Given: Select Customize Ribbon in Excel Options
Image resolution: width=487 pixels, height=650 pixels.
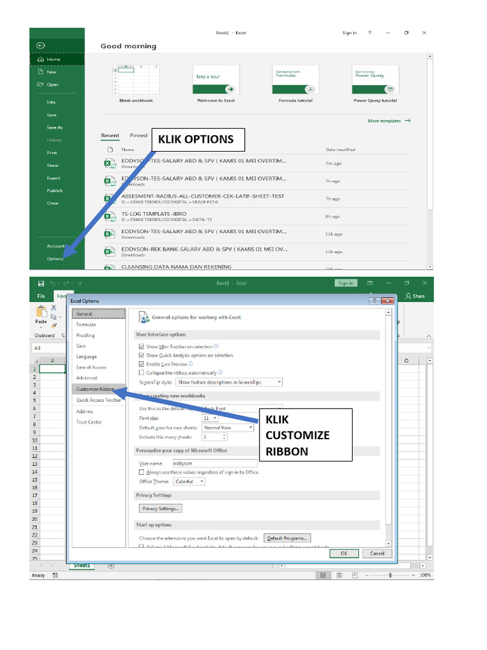Looking at the screenshot, I should click(x=98, y=389).
